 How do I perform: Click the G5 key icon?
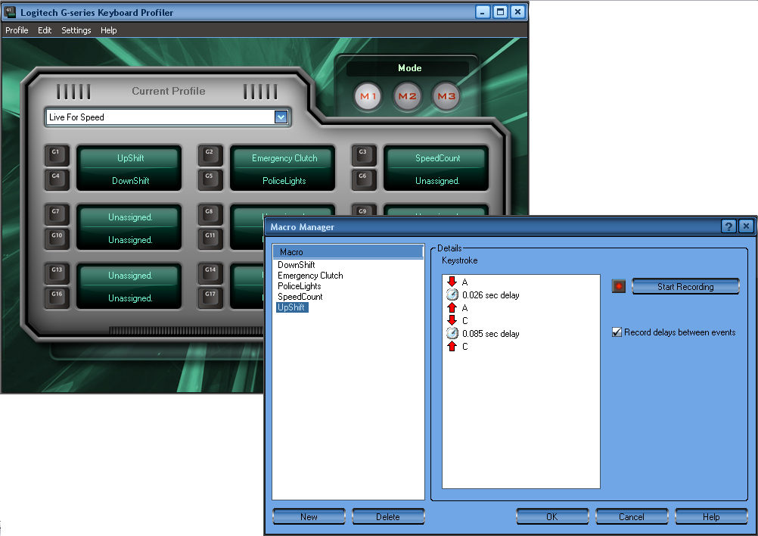coord(210,179)
